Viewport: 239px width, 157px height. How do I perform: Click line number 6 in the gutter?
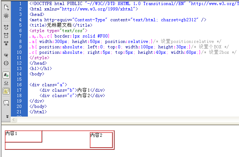[x=20, y=31]
